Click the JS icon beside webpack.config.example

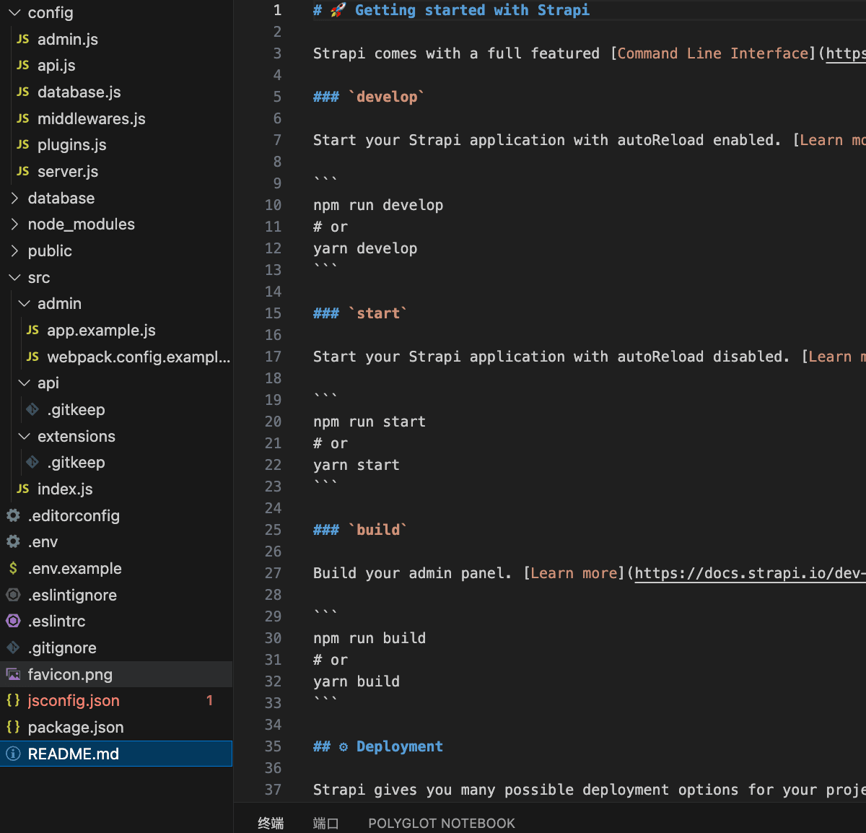point(32,357)
